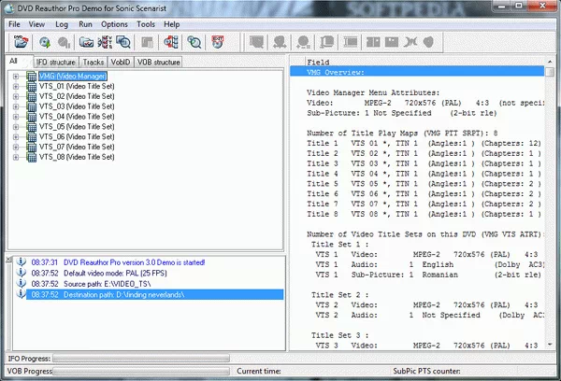Viewport: 561px width, 381px height.
Task: Click the info icon beside Source path log entry
Action: pos(21,284)
